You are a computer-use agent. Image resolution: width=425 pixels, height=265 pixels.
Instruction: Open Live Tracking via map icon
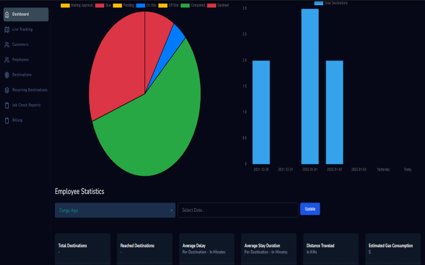click(x=6, y=30)
